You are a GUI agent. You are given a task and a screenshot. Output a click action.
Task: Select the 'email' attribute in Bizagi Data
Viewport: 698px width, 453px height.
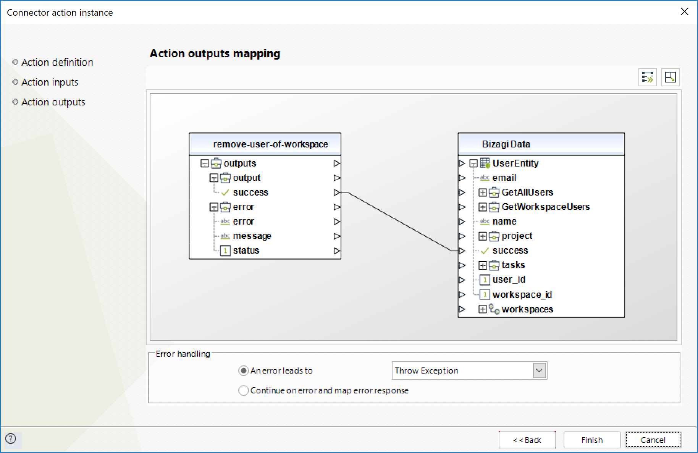coord(504,178)
